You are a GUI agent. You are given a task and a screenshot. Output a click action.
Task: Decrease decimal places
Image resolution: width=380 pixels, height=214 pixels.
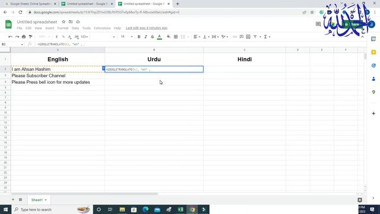(x=70, y=37)
